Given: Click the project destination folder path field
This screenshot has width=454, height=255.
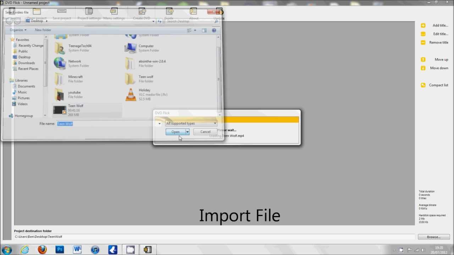Looking at the screenshot, I should click(x=214, y=237).
